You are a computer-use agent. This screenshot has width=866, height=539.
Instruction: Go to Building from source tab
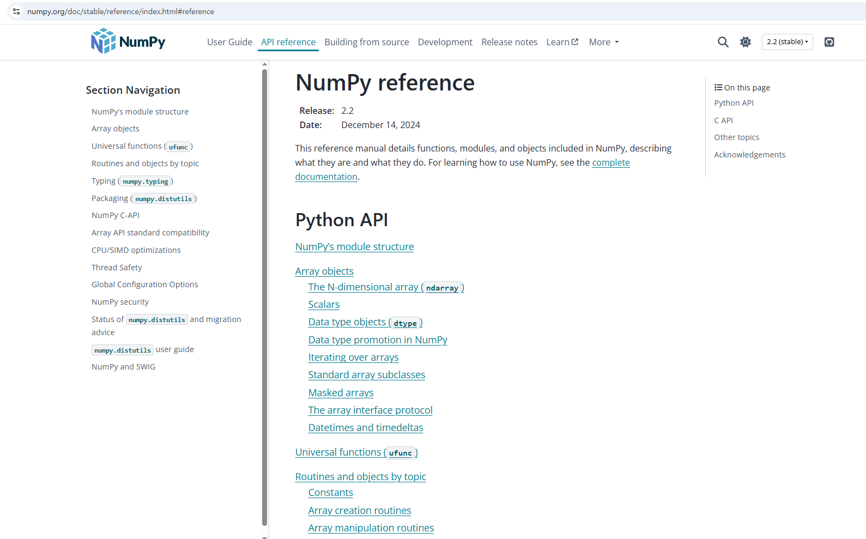click(x=367, y=42)
